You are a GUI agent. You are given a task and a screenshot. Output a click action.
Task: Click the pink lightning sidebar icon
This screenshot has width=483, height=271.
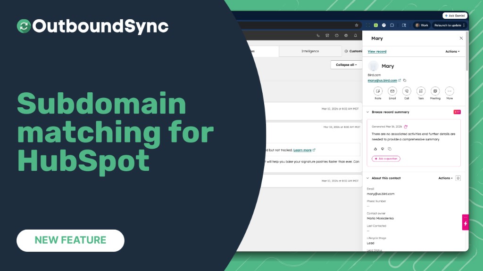(x=465, y=222)
